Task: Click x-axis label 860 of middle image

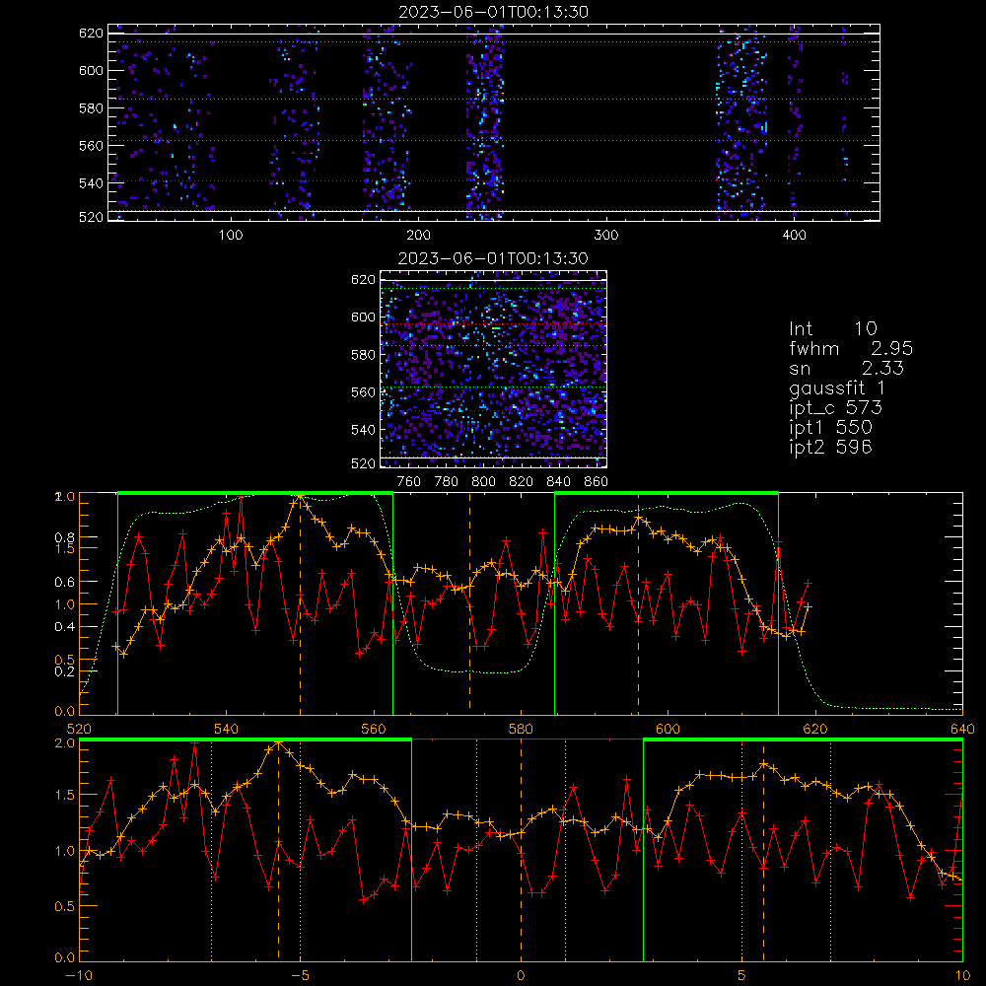Action: coord(597,482)
